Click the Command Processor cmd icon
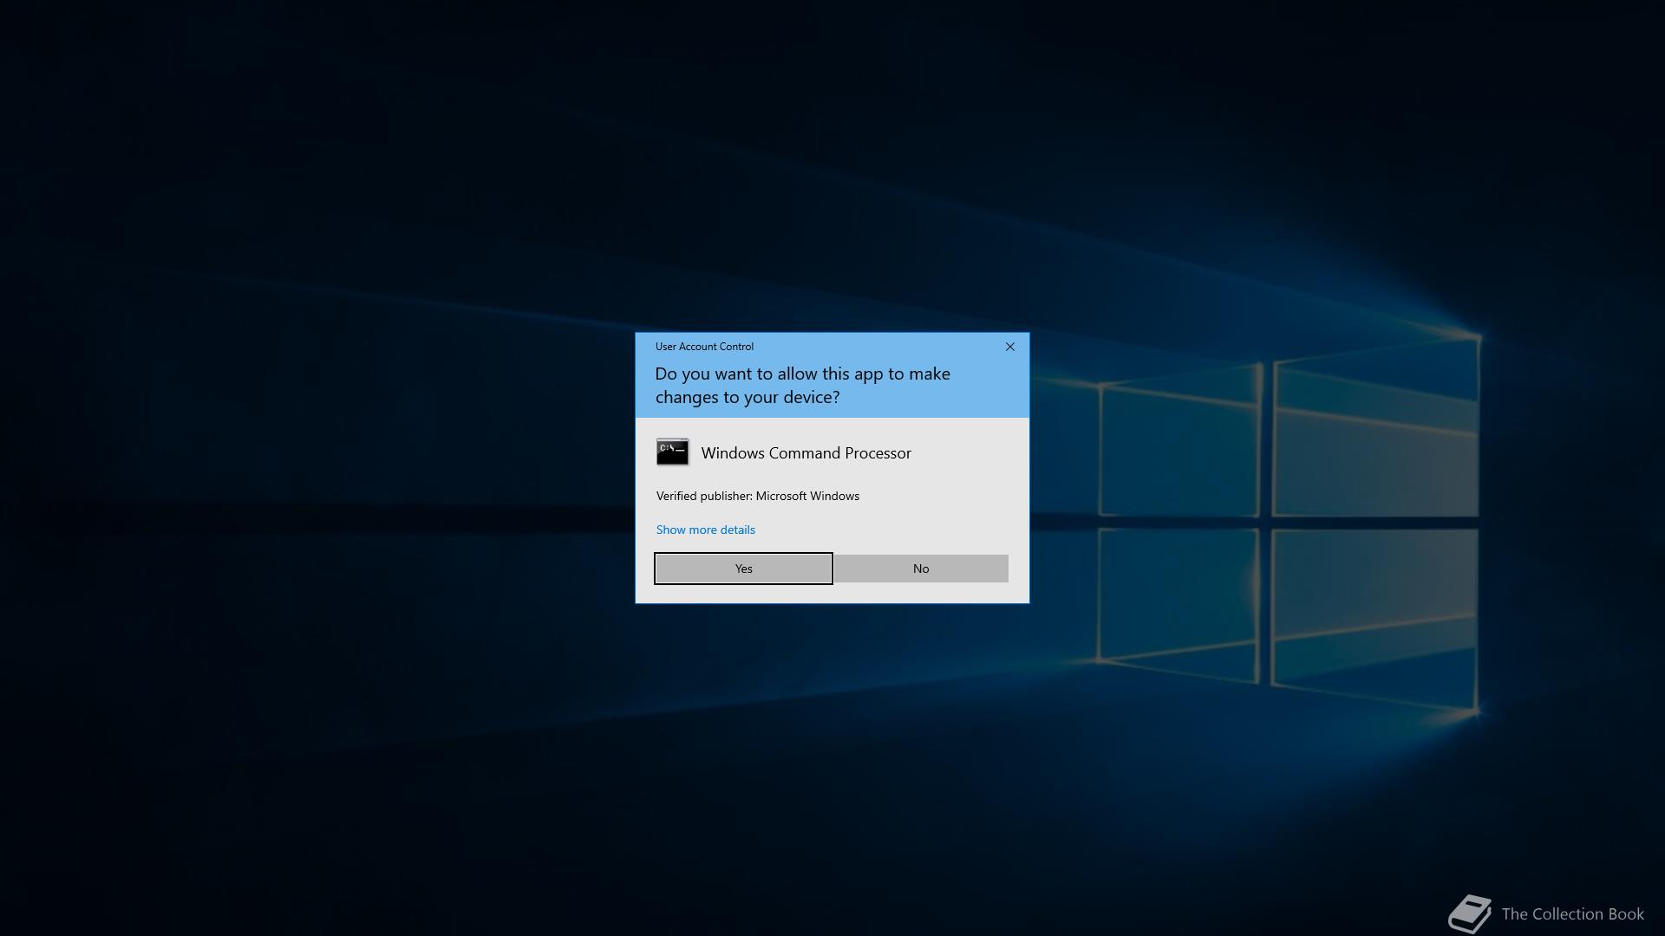 (x=672, y=452)
